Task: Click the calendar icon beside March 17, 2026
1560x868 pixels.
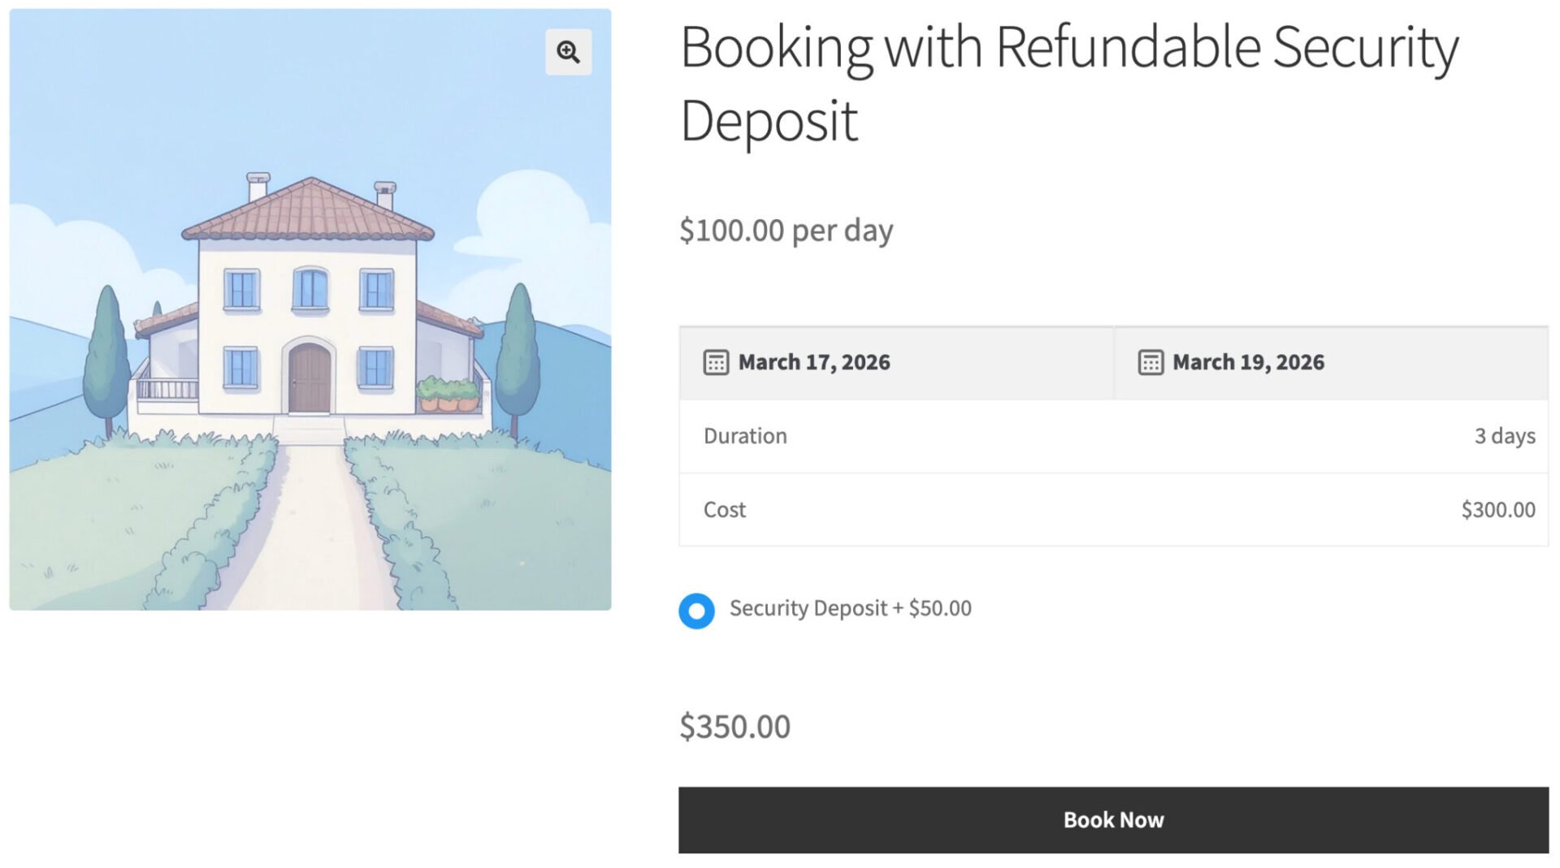Action: point(715,362)
